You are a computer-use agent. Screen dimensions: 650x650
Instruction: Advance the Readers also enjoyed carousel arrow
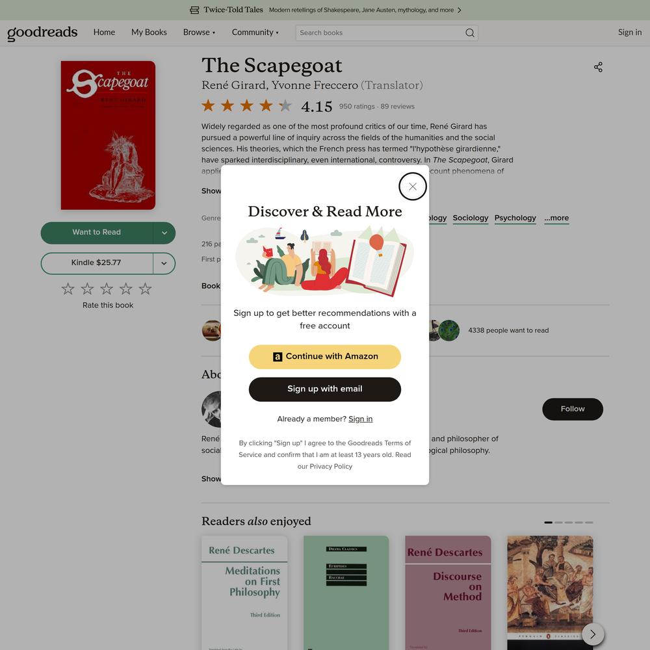tap(593, 634)
